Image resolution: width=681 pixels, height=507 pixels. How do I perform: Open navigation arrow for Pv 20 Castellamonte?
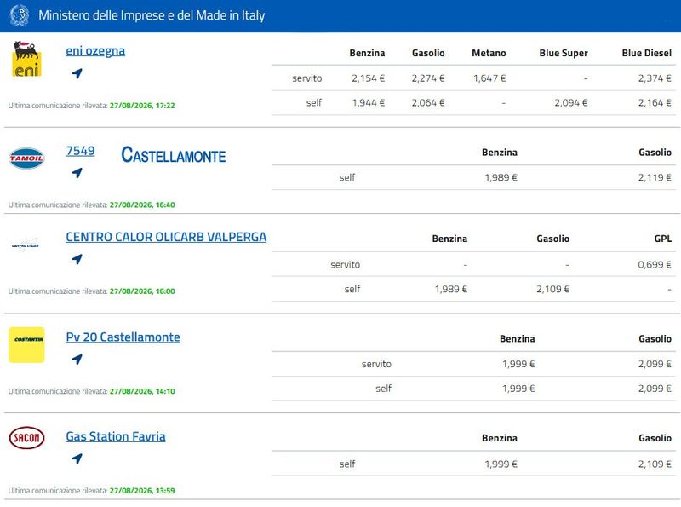point(77,360)
